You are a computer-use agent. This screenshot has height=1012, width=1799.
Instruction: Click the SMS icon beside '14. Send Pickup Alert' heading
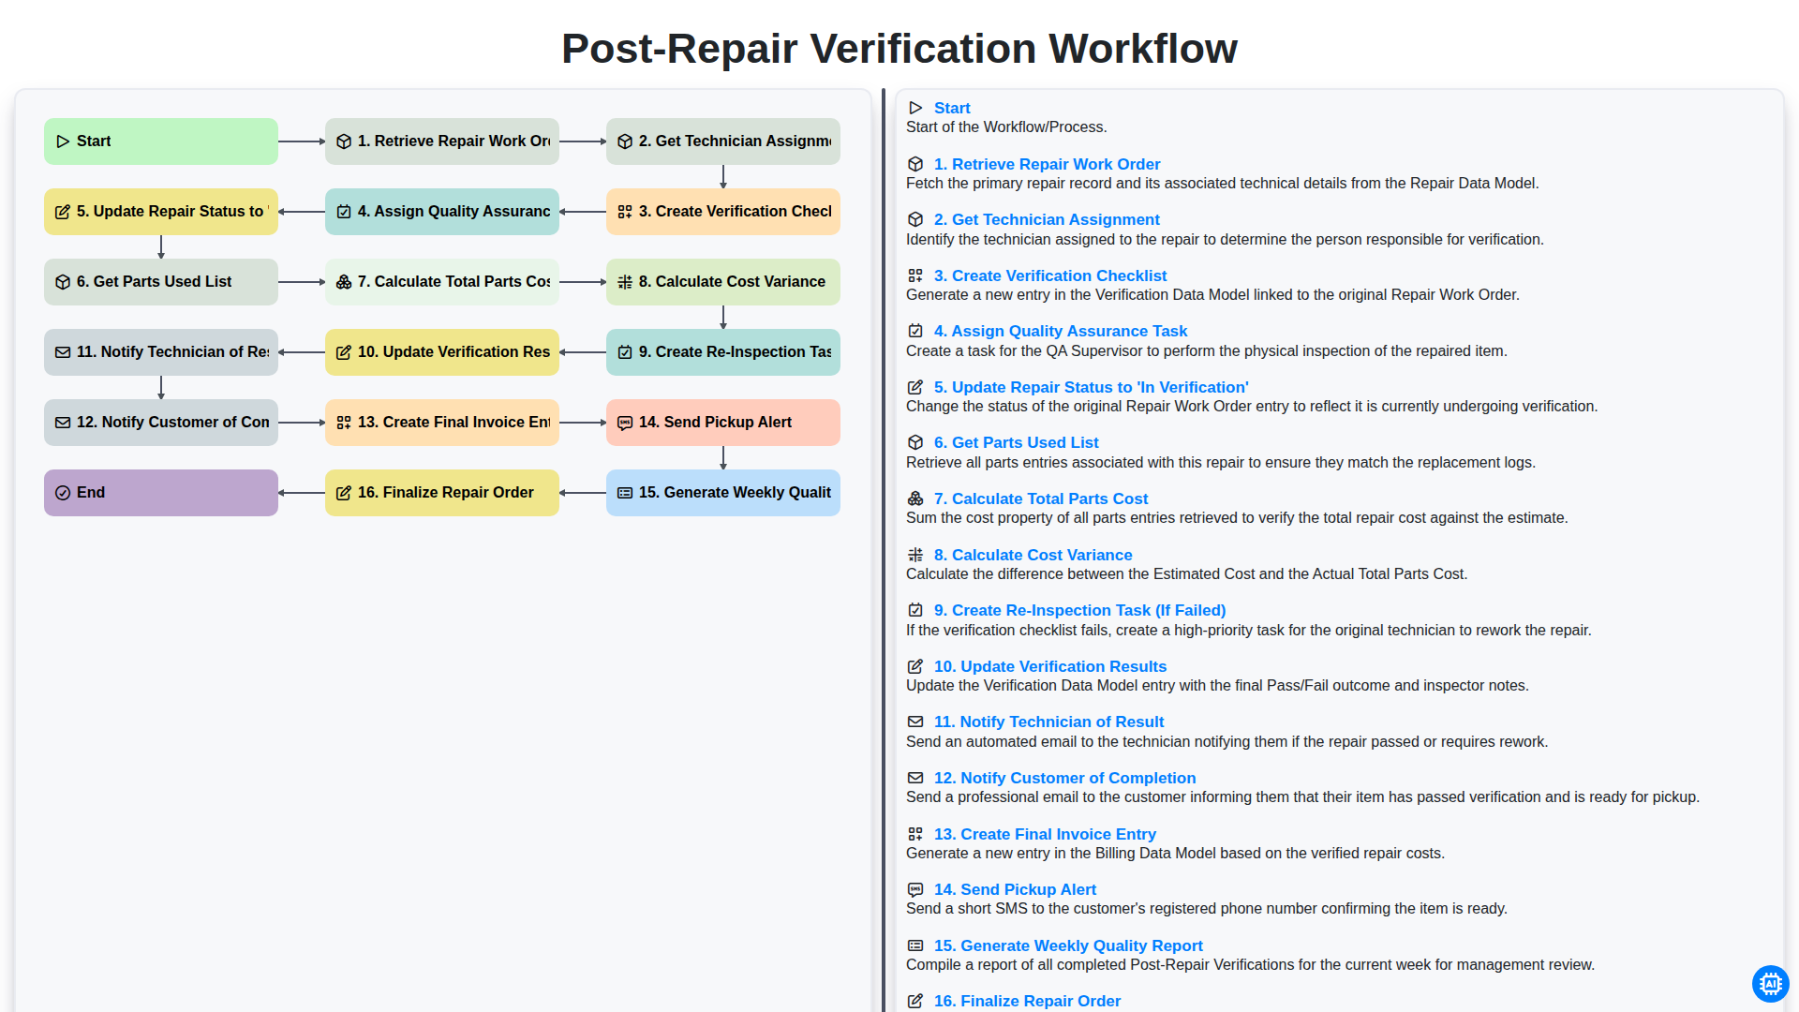915,889
